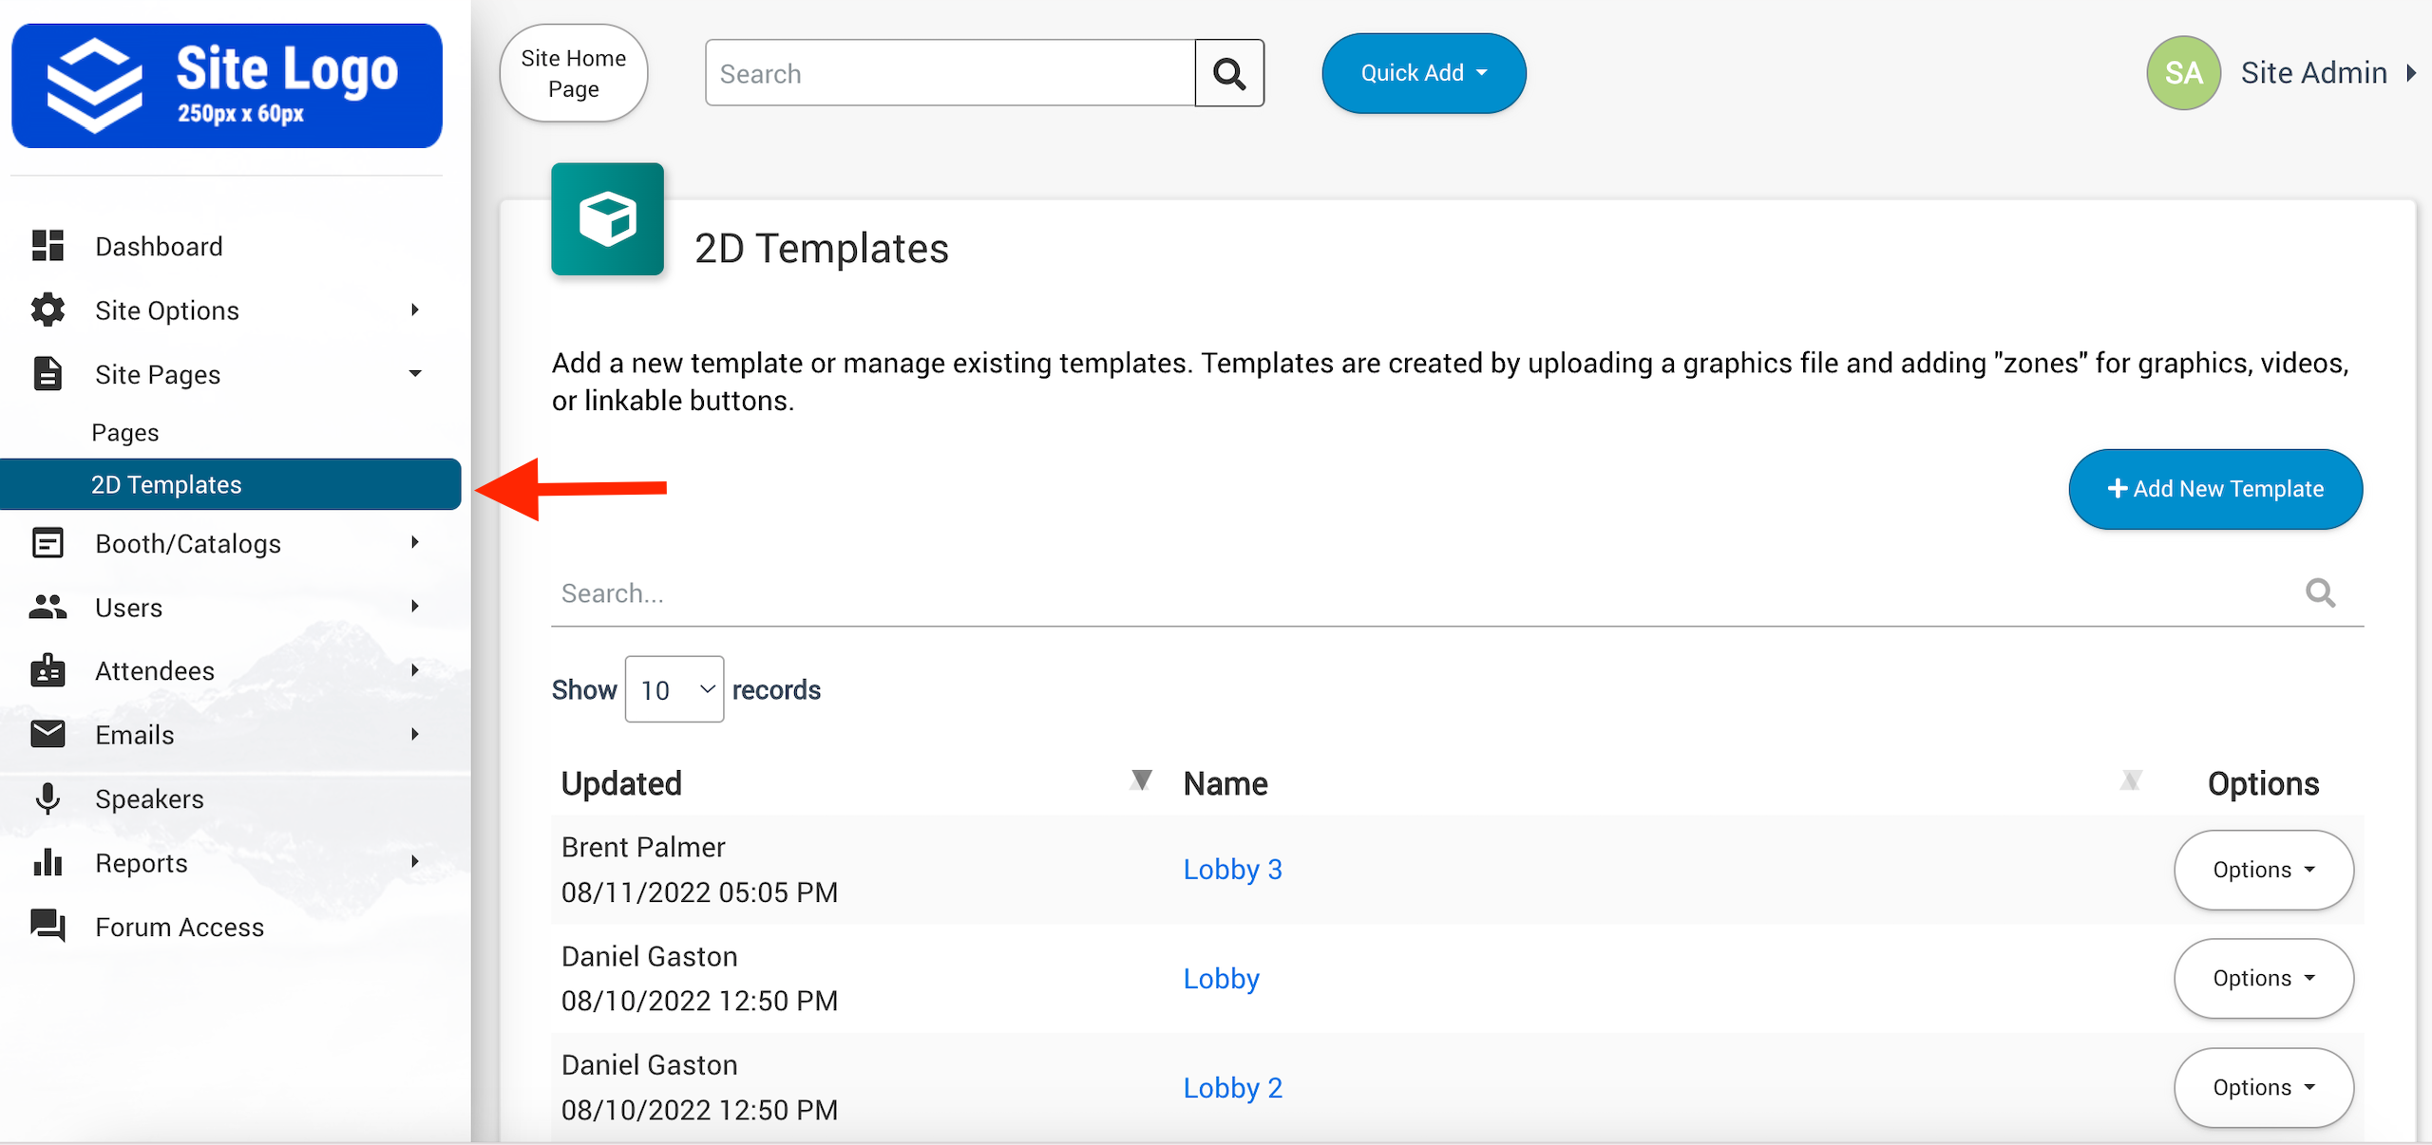Screen dimensions: 2432x1145
Task: Expand the Booth/Catalogs submenu arrow
Action: [x=415, y=542]
